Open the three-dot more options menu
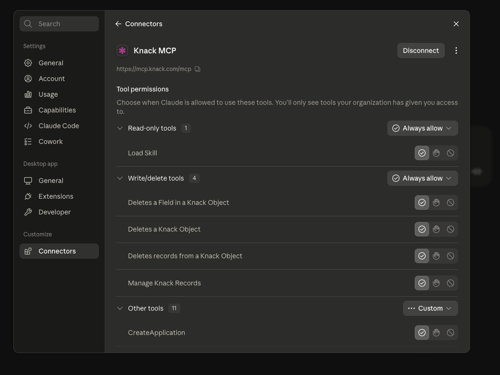This screenshot has width=500, height=375. (456, 51)
